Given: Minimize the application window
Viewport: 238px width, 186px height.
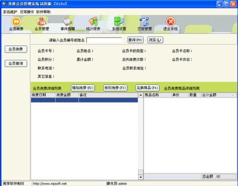Looking at the screenshot, I should pos(220,4).
